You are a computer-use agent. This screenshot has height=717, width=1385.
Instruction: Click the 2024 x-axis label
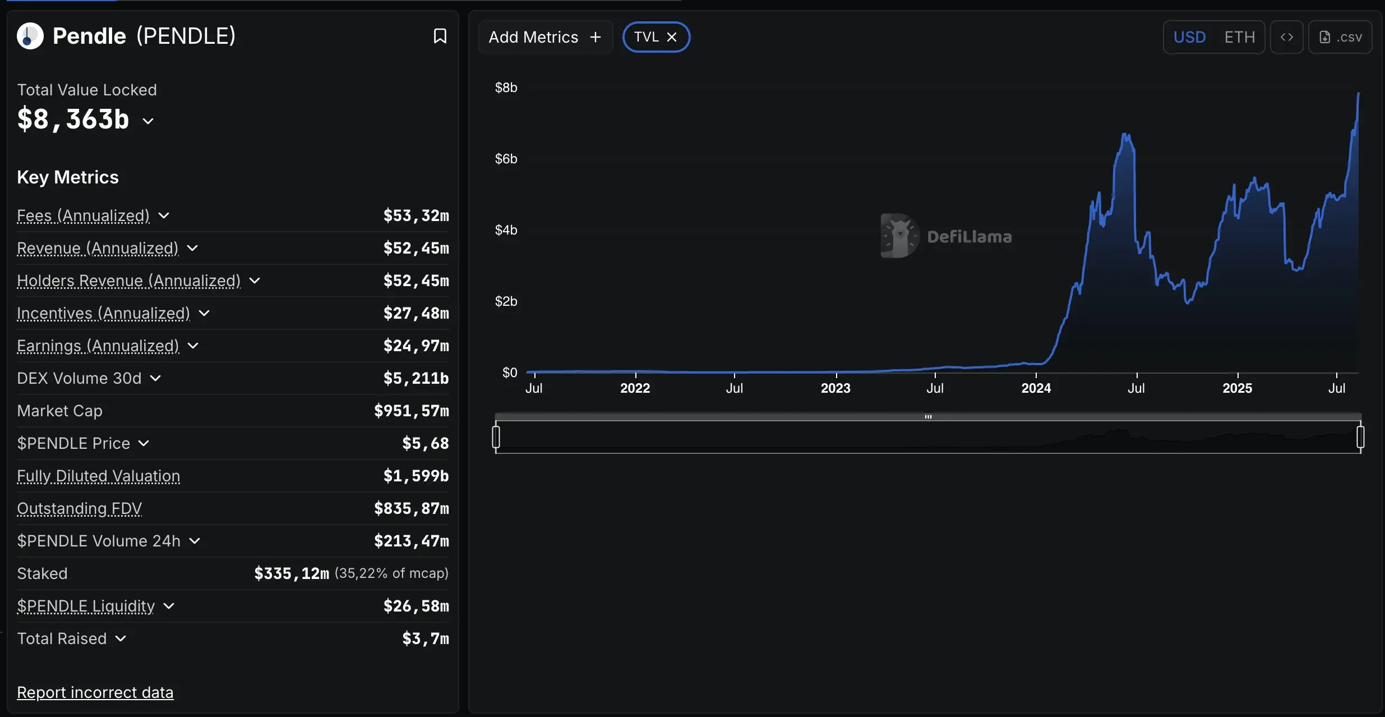click(1036, 388)
